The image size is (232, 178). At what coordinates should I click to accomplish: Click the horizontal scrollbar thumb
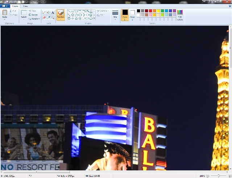(36, 172)
